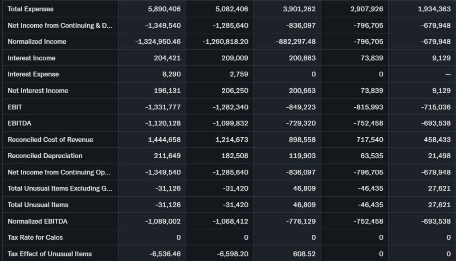Click the EBITDA row label
This screenshot has width=456, height=261.
20,123
